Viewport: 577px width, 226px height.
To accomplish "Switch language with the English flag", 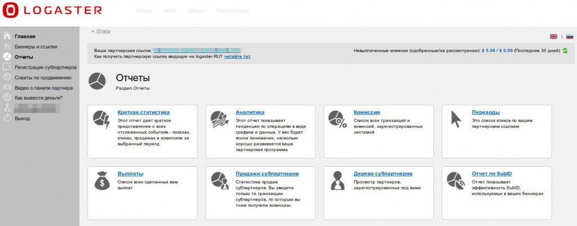I will point(553,37).
